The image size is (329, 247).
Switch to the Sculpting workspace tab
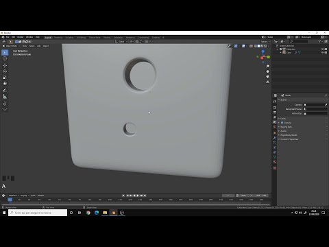69,38
